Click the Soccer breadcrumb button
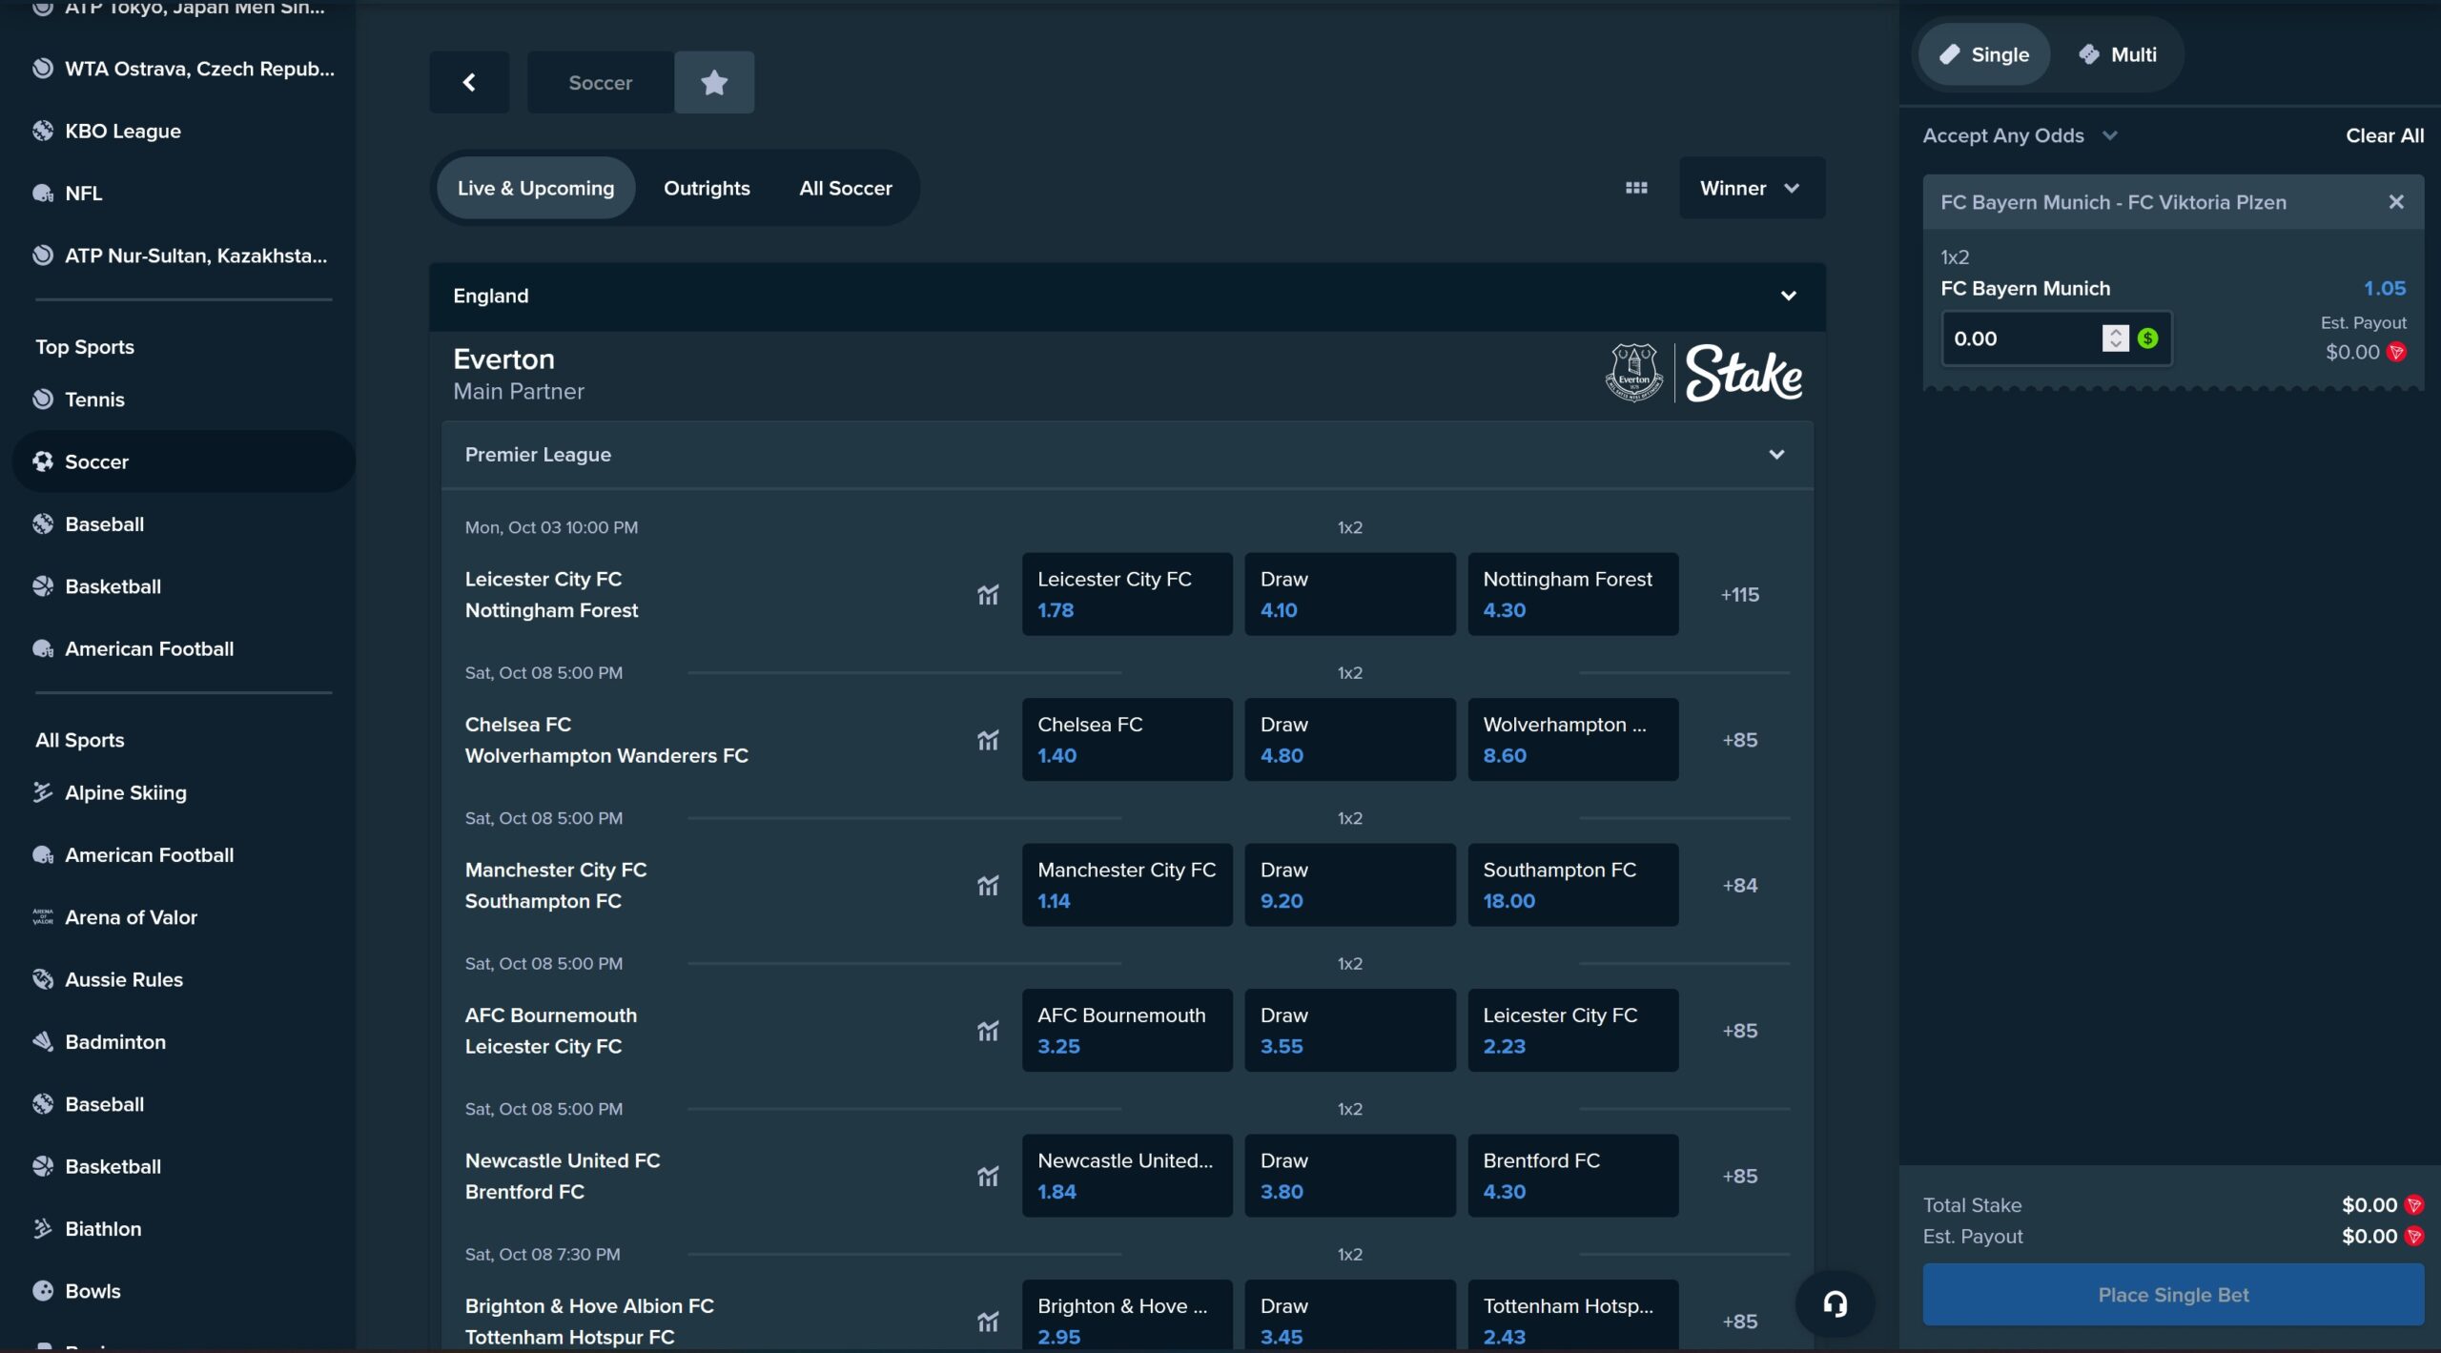The width and height of the screenshot is (2441, 1353). [x=601, y=82]
